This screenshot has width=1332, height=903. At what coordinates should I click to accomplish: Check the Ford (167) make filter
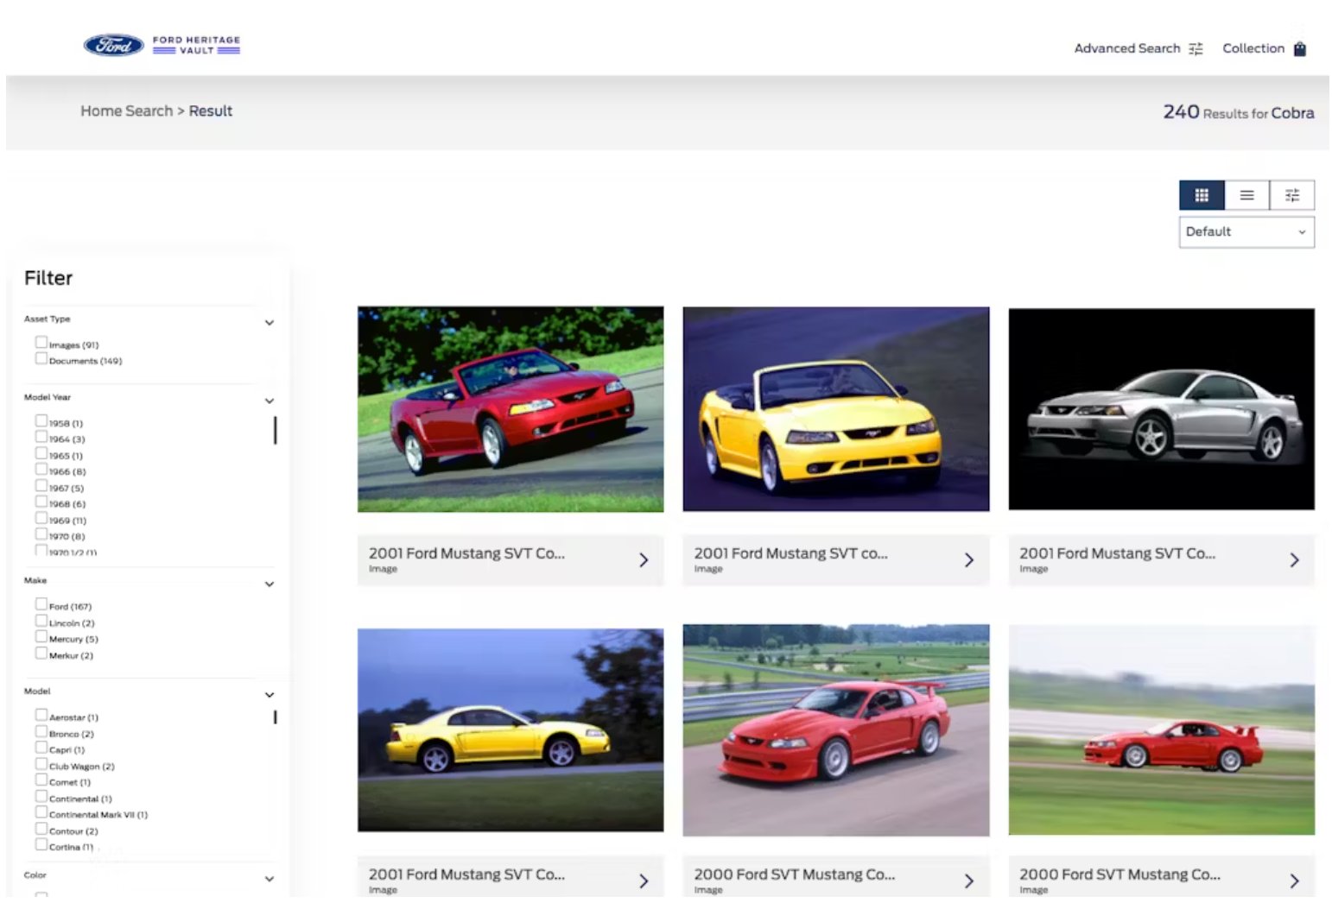coord(41,603)
